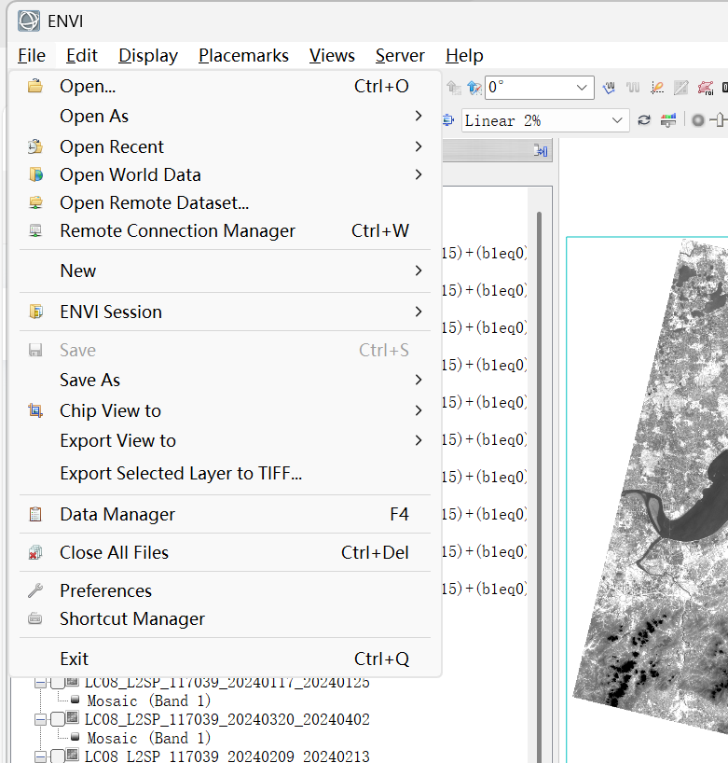Open the Display menu
Image resolution: width=728 pixels, height=763 pixels.
(x=148, y=55)
